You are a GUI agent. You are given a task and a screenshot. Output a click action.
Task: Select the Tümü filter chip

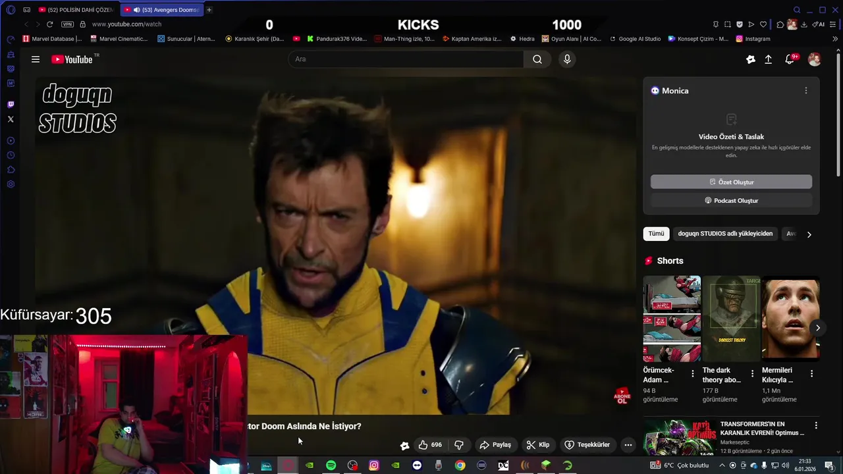tap(656, 234)
